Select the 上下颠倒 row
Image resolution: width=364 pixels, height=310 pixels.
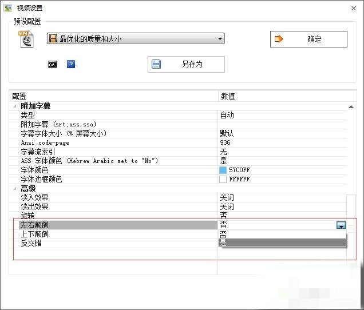pos(113,234)
